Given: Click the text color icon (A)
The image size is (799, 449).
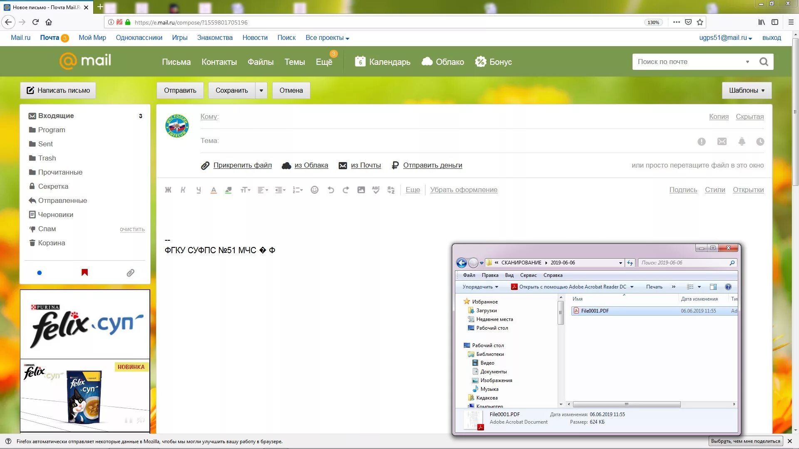Looking at the screenshot, I should 213,190.
